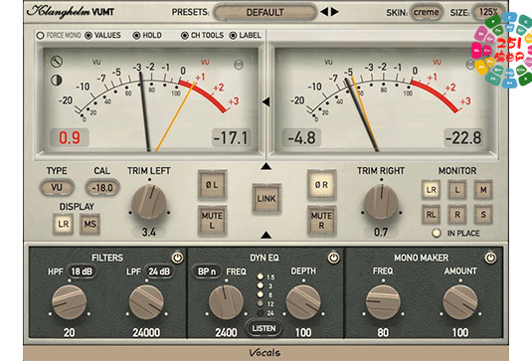Click the HPF value 20
This screenshot has height=361, width=532.
click(70, 332)
